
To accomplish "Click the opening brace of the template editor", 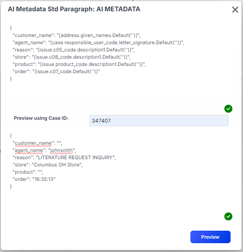I will 11,28.
